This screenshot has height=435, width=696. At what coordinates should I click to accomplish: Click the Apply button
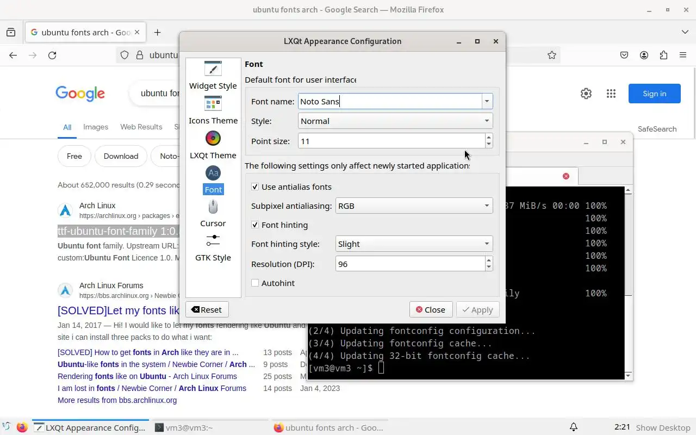[x=478, y=309]
